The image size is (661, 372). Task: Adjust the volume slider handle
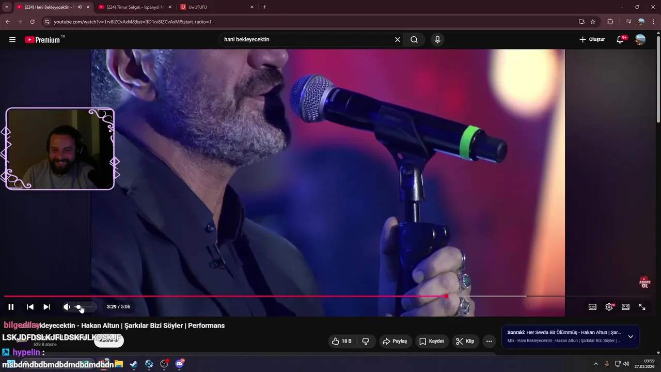pos(78,307)
